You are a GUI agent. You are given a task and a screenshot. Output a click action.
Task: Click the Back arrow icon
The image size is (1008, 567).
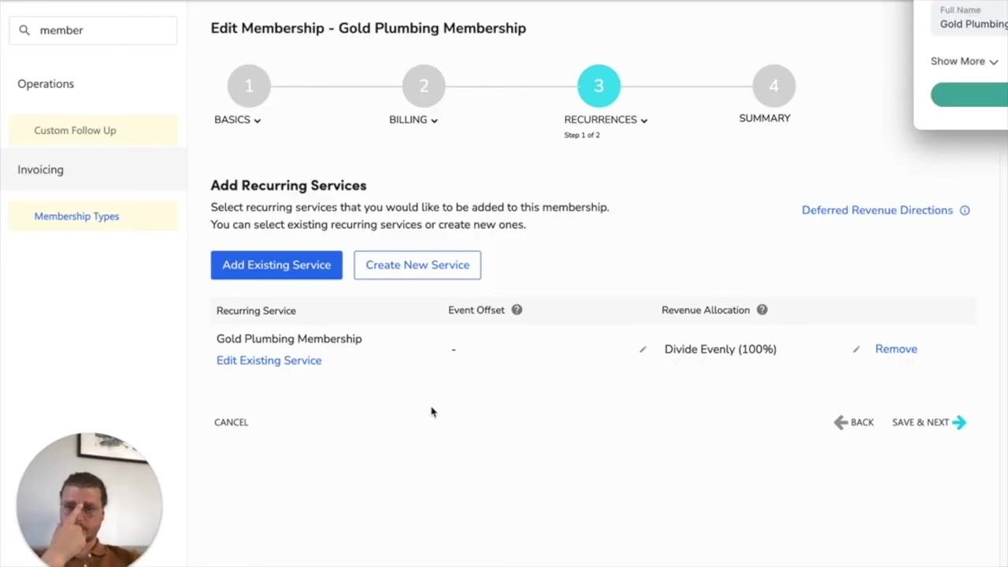click(x=840, y=422)
